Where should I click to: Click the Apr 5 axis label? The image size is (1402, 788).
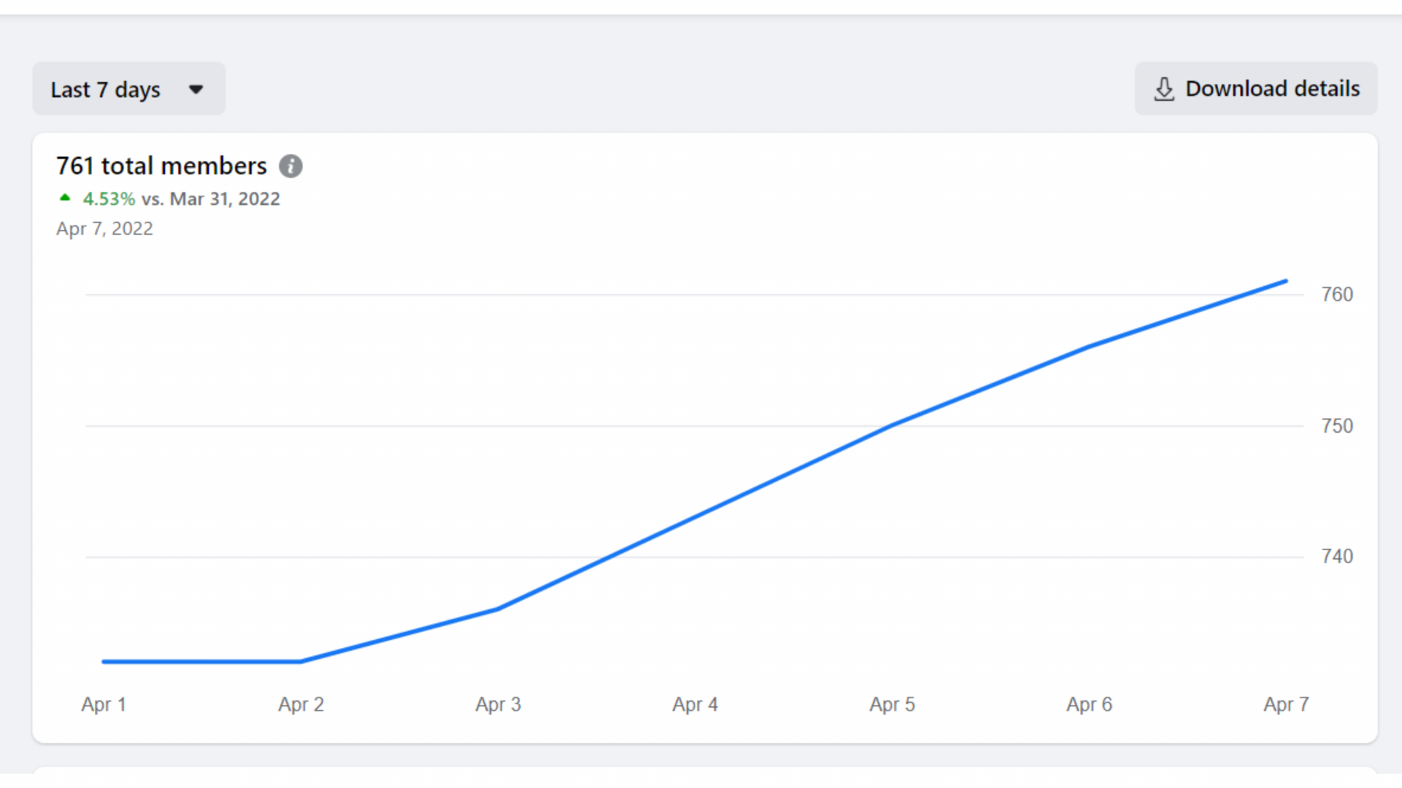(x=892, y=704)
